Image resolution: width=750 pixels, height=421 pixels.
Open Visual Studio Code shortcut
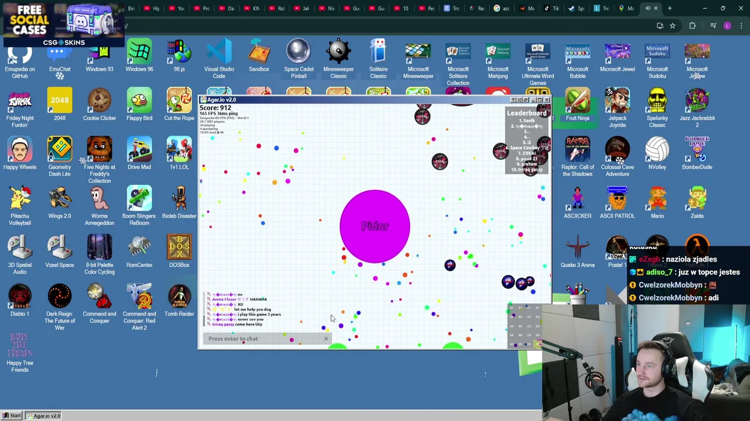pyautogui.click(x=219, y=60)
